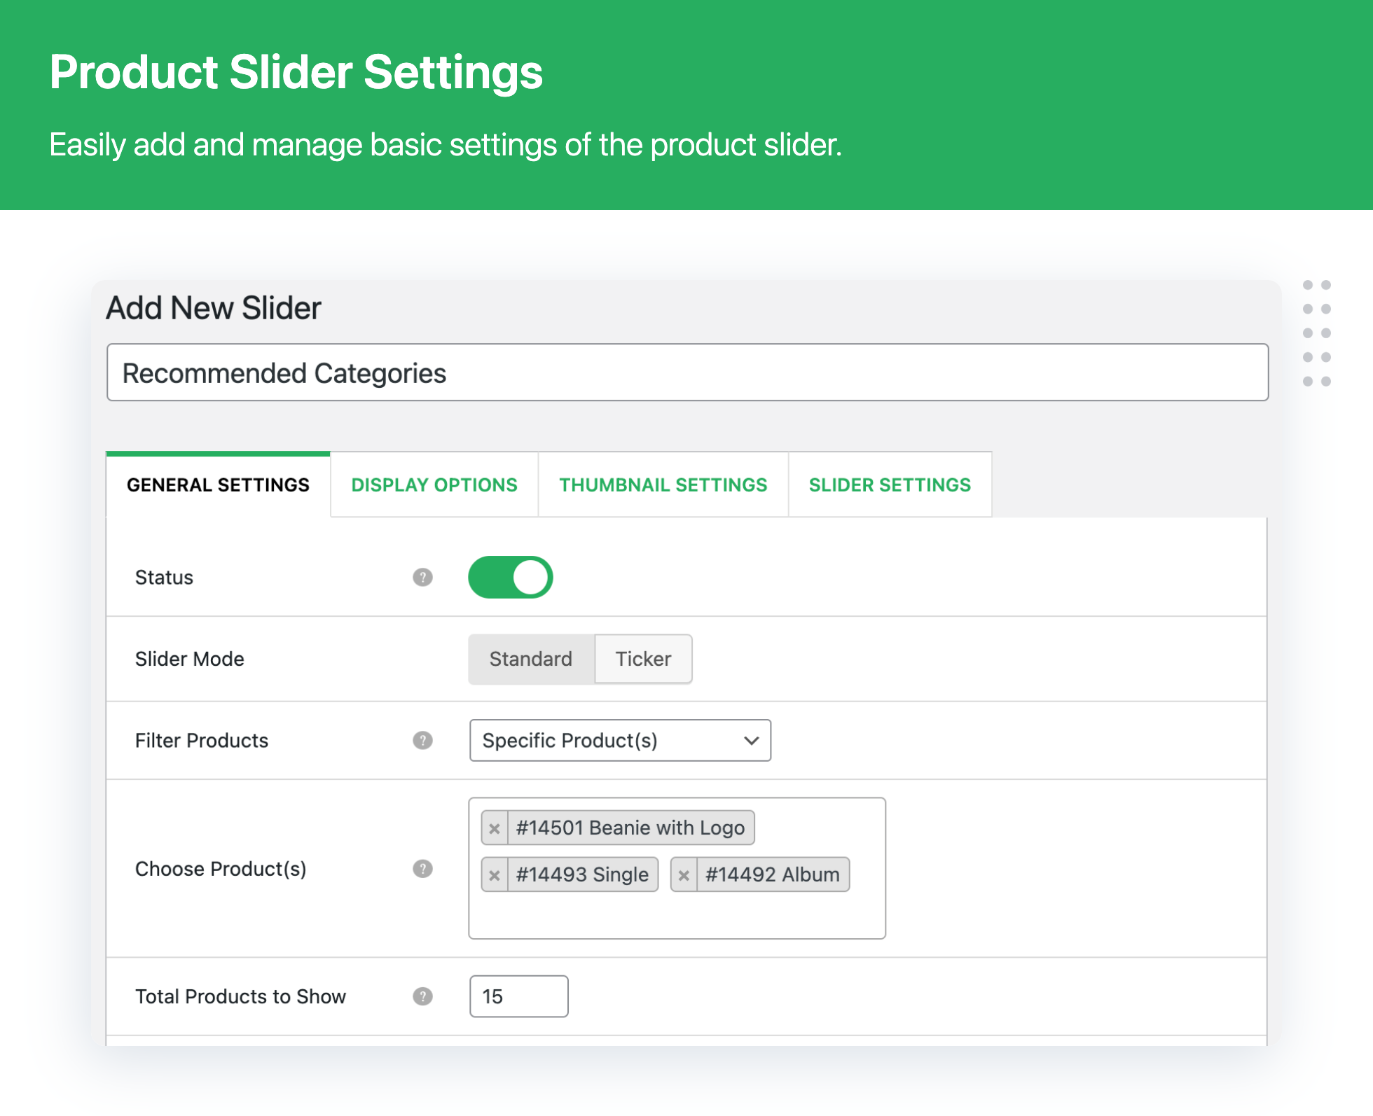
Task: Click the Total Products to Show label
Action: click(x=240, y=996)
